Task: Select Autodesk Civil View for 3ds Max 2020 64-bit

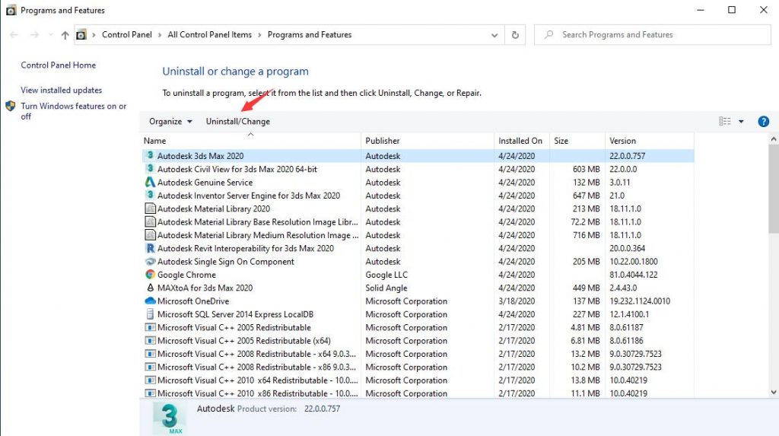Action: tap(237, 169)
